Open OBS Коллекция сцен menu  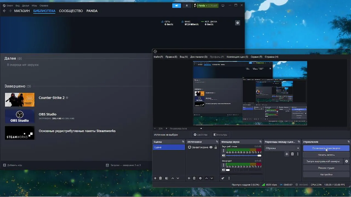[x=237, y=57]
